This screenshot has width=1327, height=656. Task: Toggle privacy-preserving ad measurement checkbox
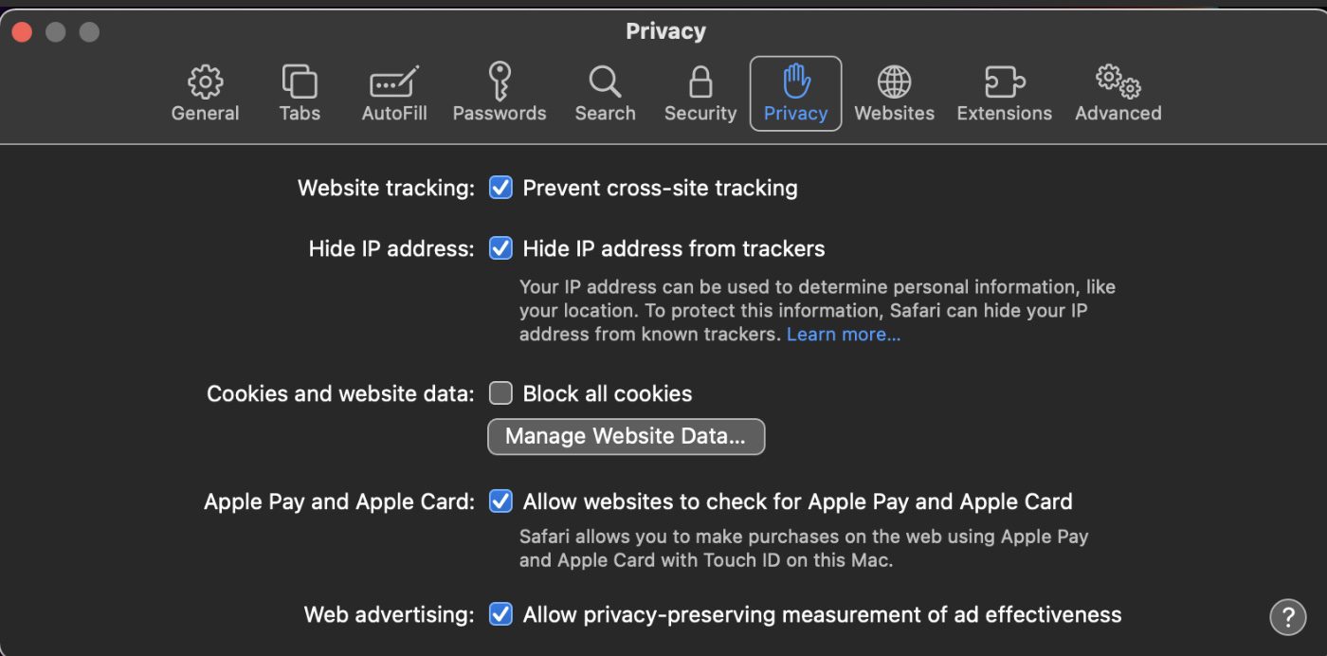click(x=500, y=614)
